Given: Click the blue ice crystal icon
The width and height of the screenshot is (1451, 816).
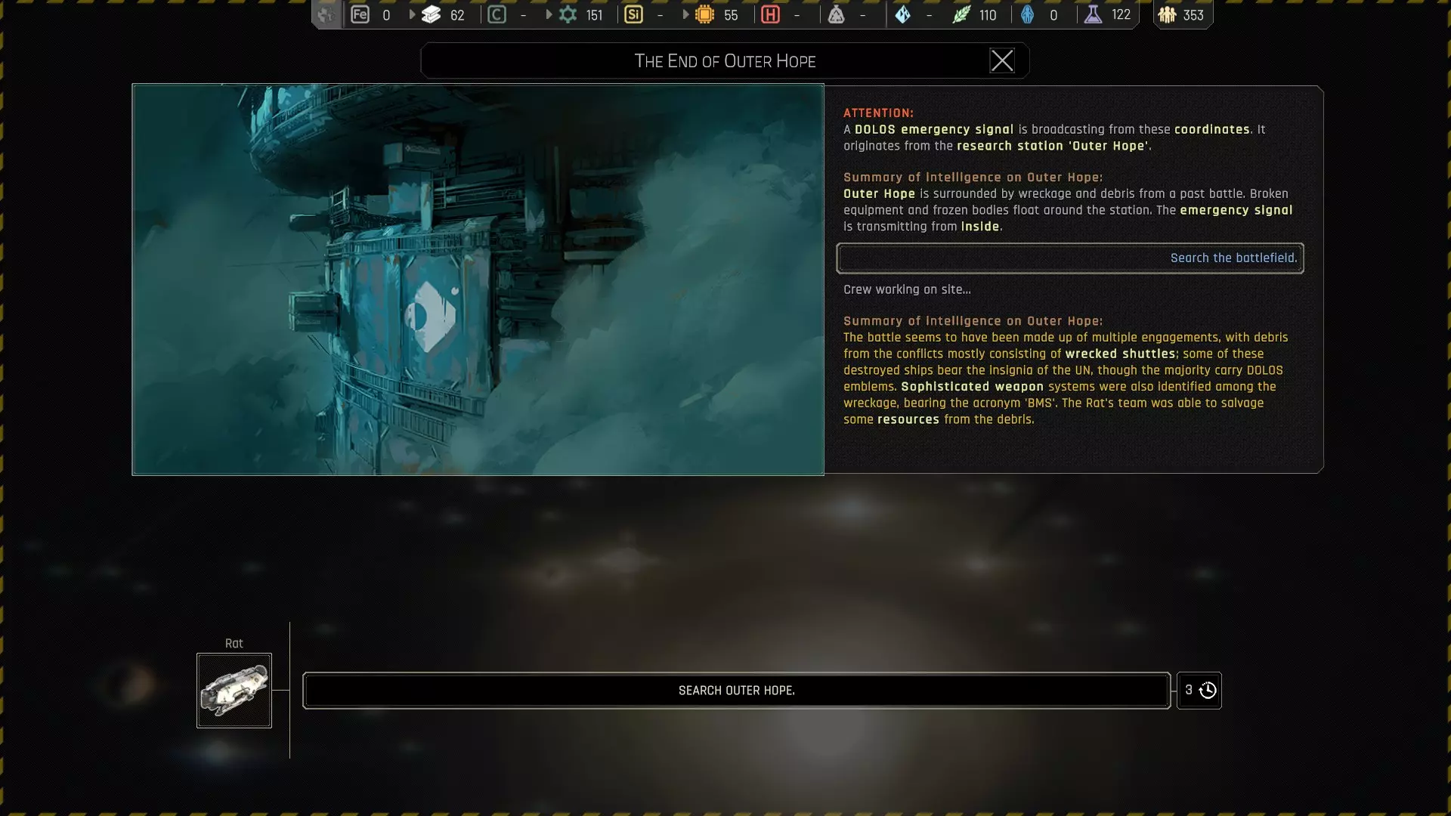Looking at the screenshot, I should tap(902, 14).
